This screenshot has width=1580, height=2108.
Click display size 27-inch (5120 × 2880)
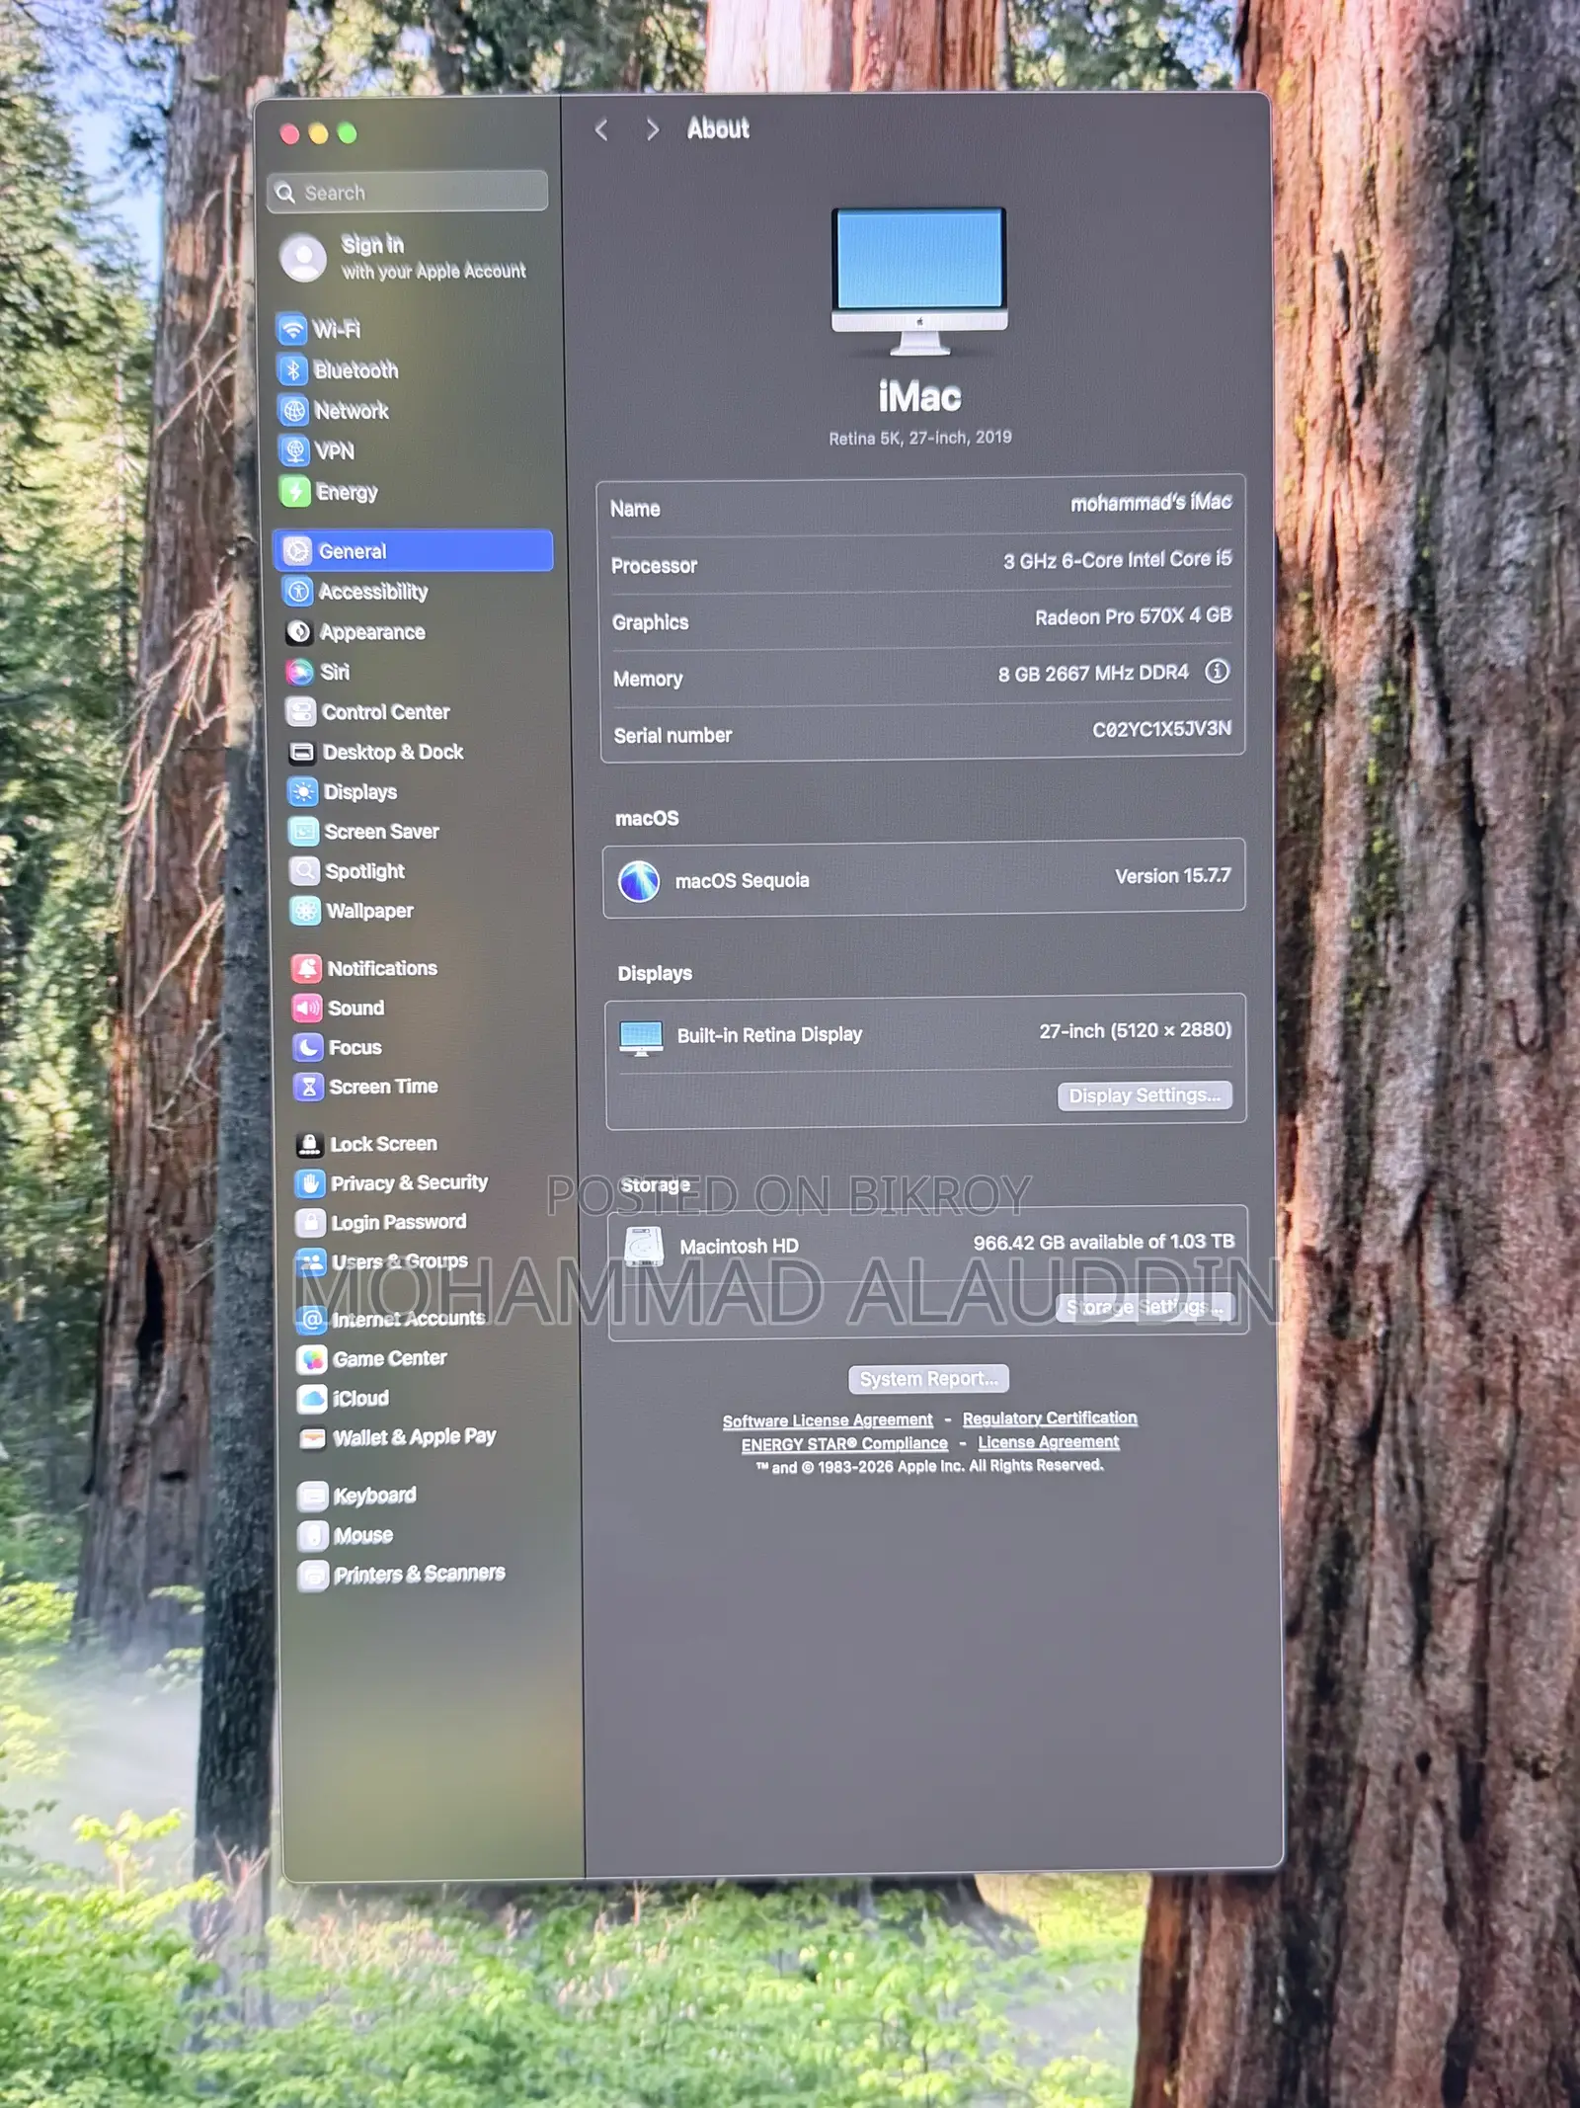(1135, 1030)
